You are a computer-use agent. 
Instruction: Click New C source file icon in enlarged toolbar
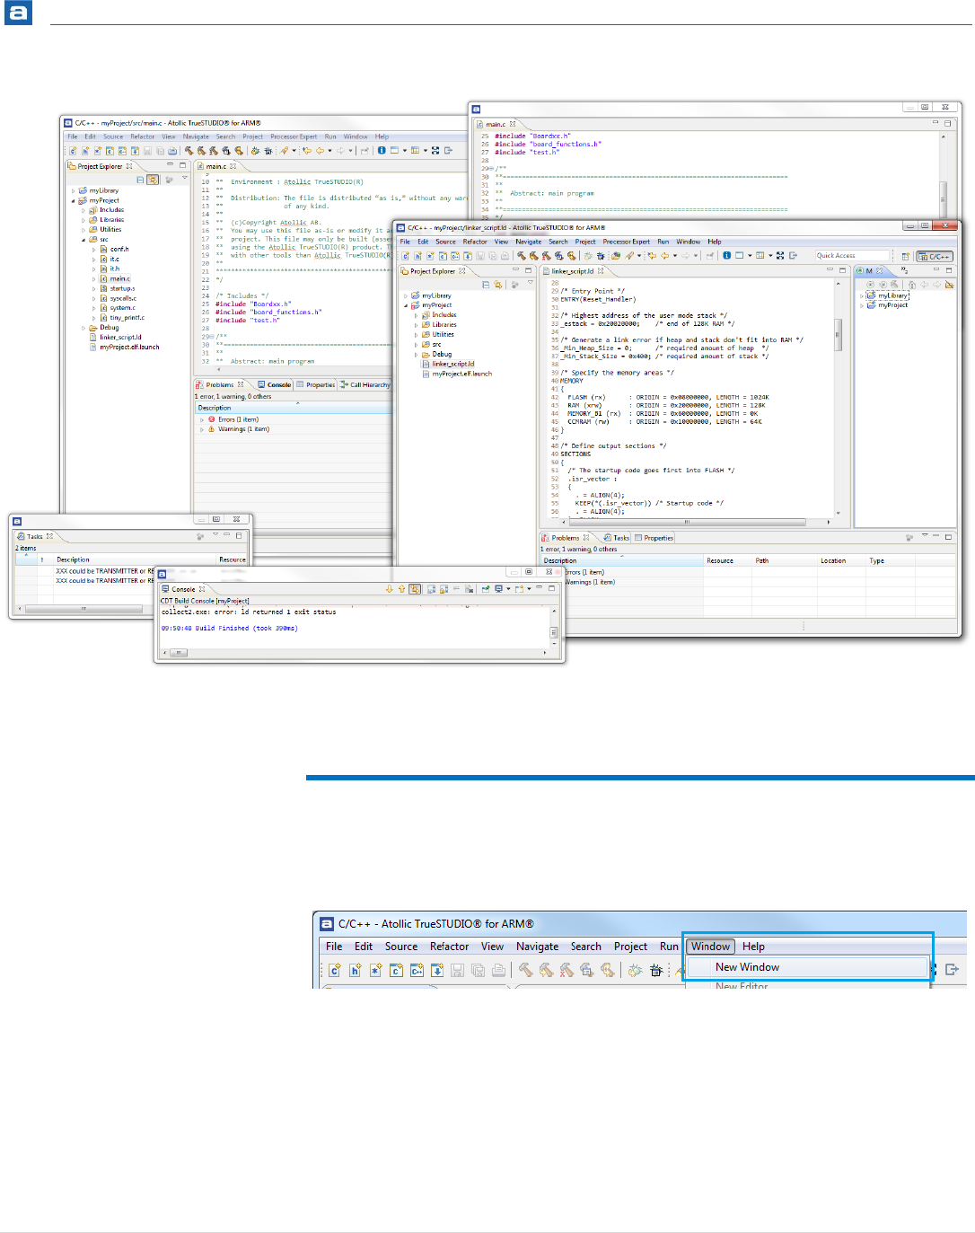click(x=334, y=970)
